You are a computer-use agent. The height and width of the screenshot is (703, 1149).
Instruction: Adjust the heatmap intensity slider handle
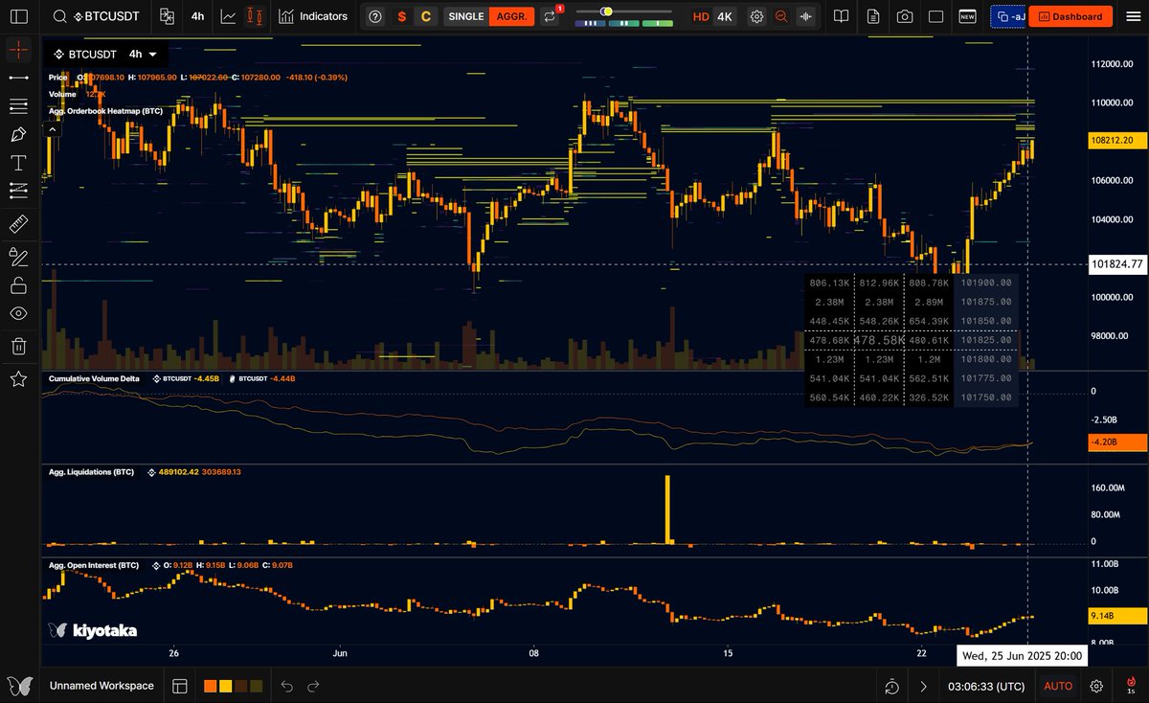(606, 11)
